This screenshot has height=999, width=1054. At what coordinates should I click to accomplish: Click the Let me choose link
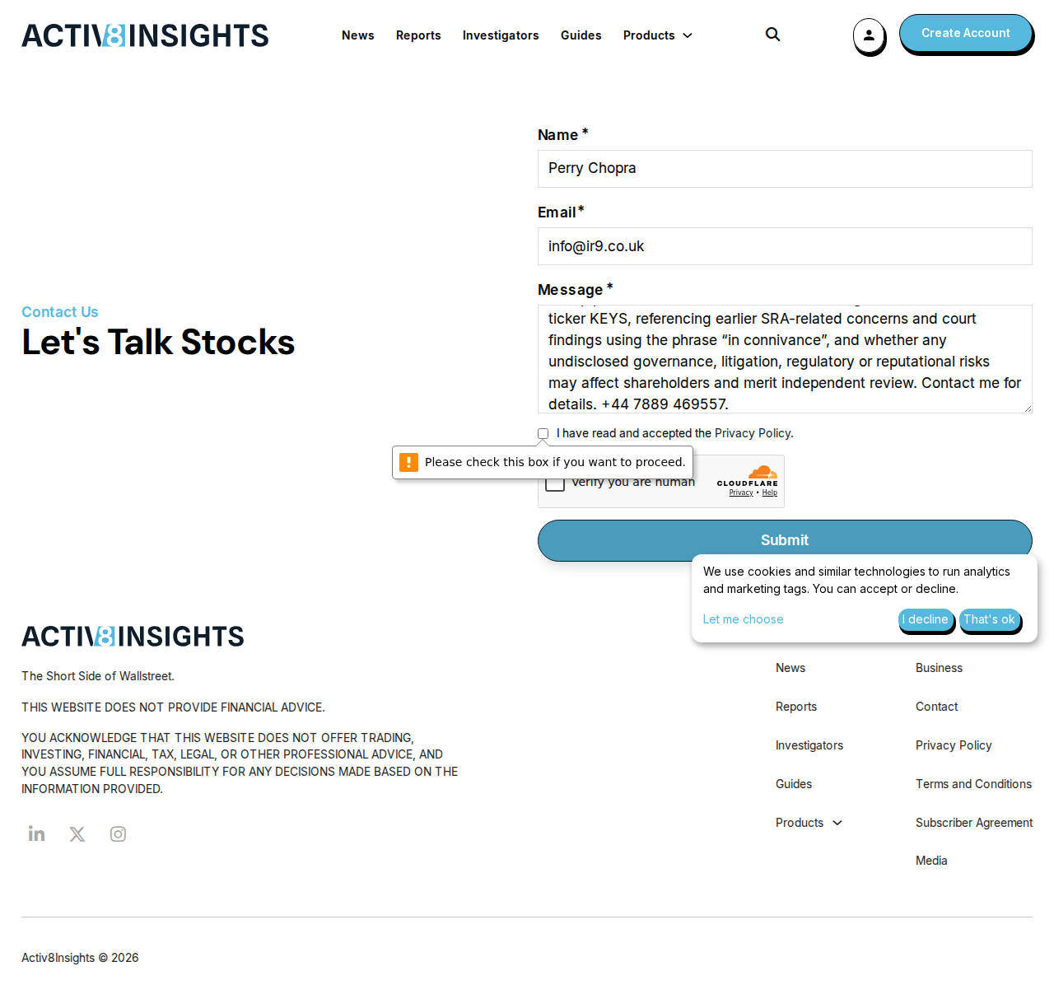[743, 619]
